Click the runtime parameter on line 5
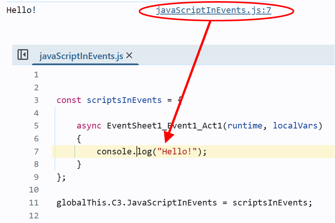Screen dimensions: 335x223 245,126
